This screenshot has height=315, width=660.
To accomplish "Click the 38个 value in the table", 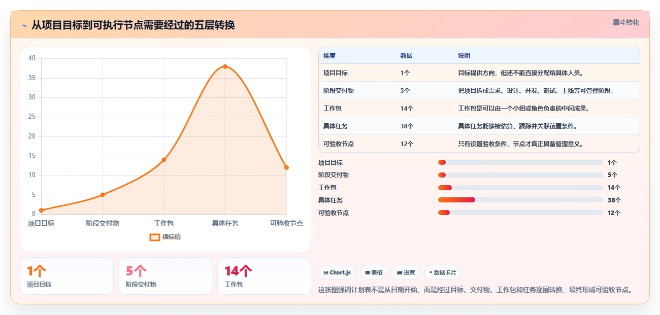I will 407,126.
